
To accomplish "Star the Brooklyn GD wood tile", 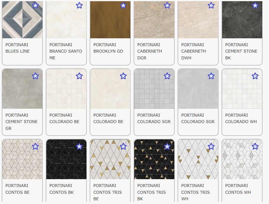I will [123, 6].
